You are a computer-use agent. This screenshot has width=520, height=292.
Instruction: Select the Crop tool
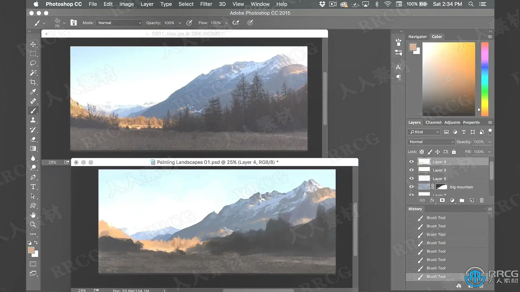pos(33,82)
